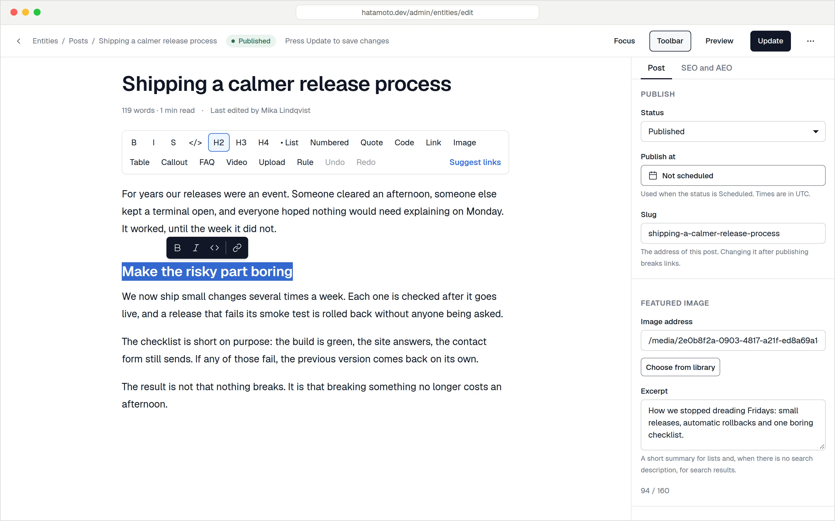Click the back chevron beside Entities

tap(19, 41)
